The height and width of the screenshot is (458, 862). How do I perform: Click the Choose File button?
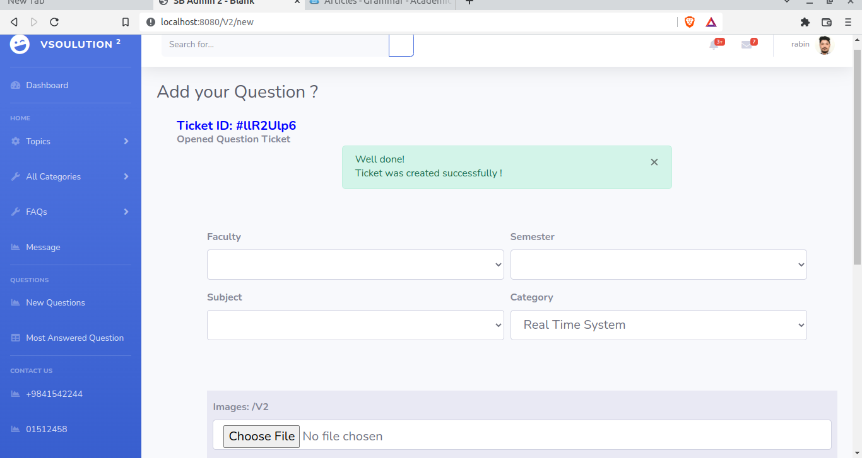click(x=261, y=436)
